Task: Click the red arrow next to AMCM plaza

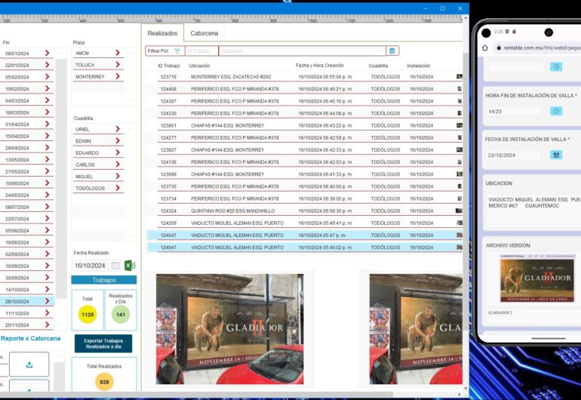Action: point(118,53)
